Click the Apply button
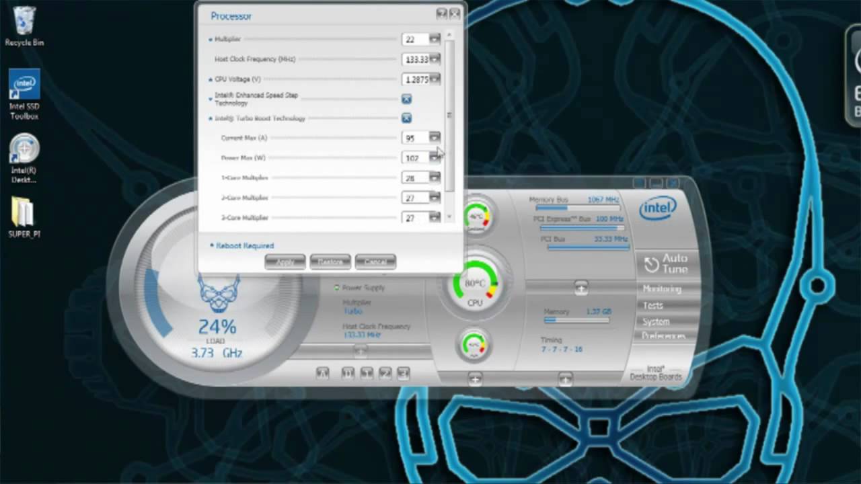The height and width of the screenshot is (484, 861). pyautogui.click(x=285, y=261)
